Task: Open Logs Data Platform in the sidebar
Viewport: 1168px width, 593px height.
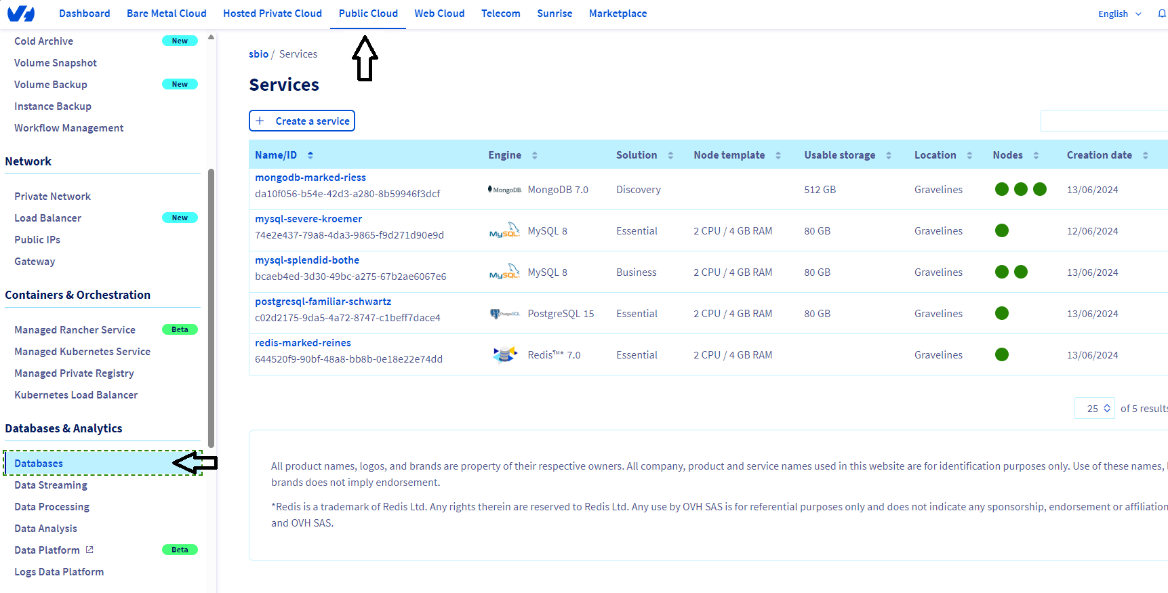Action: (59, 572)
